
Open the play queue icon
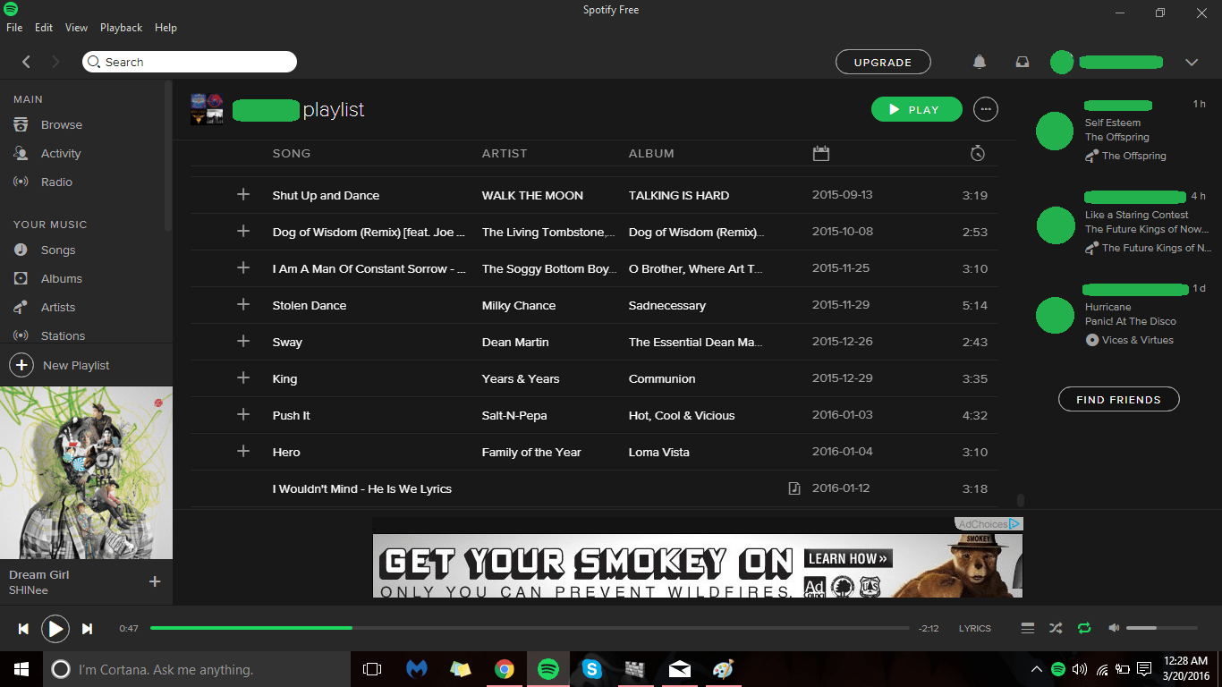click(x=1028, y=628)
